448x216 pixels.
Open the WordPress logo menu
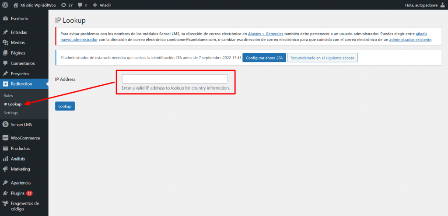coord(5,5)
